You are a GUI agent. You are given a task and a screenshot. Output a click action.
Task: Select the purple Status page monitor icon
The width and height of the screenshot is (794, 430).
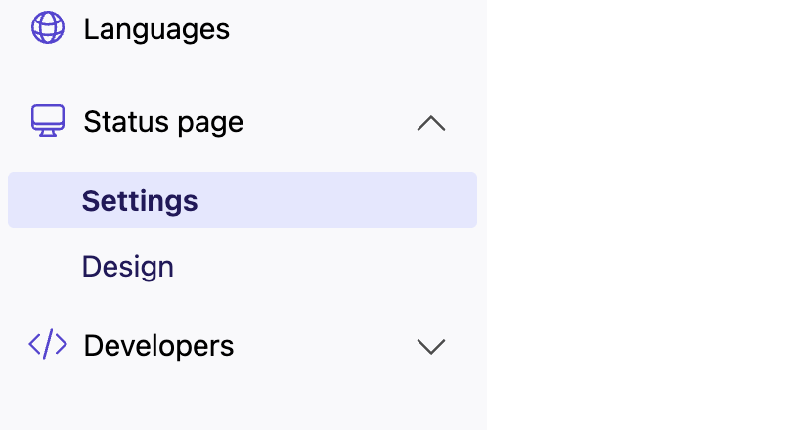(48, 121)
